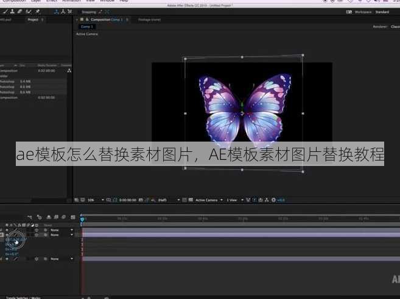Toggle hide shy layers switch
400x299 pixels.
49,217
